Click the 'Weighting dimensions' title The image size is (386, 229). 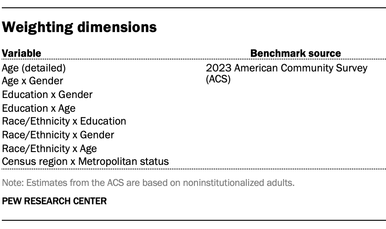point(79,27)
